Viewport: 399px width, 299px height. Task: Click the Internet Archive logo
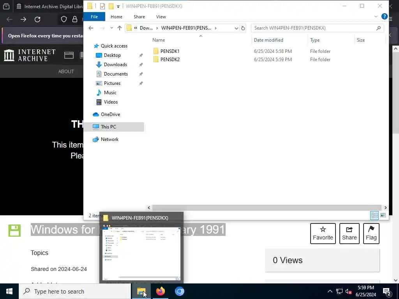[30, 55]
